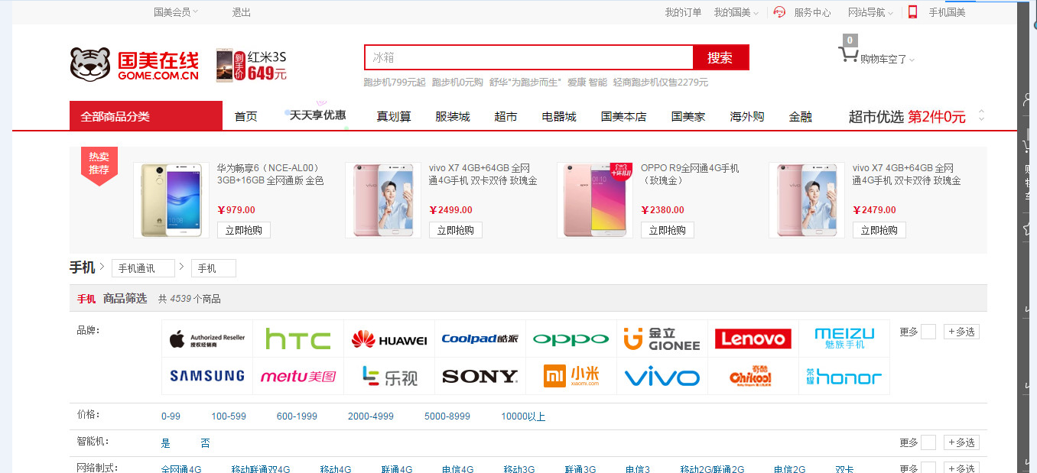Open the 网站导航 dropdown
1037x473 pixels.
pos(870,12)
